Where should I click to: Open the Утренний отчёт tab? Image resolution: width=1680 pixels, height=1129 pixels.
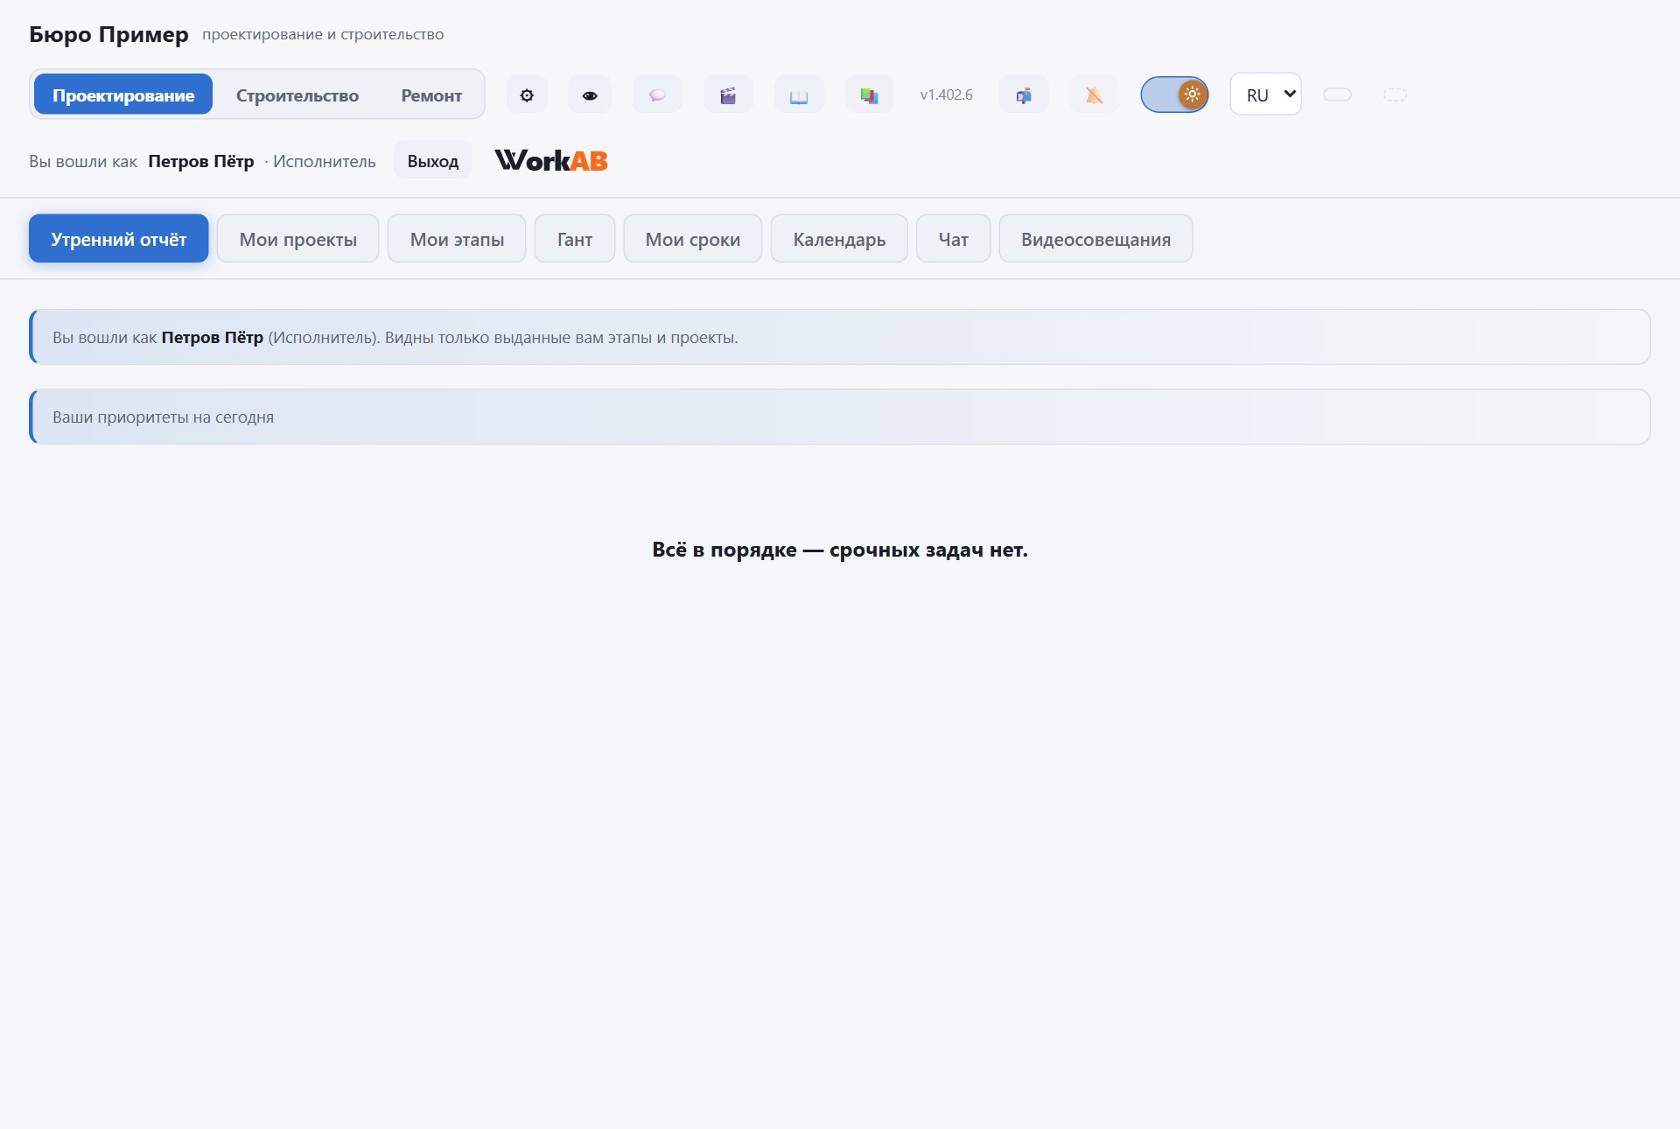click(119, 239)
